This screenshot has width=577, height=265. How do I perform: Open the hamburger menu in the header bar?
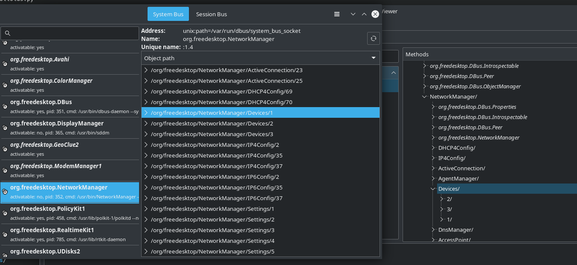[x=337, y=14]
